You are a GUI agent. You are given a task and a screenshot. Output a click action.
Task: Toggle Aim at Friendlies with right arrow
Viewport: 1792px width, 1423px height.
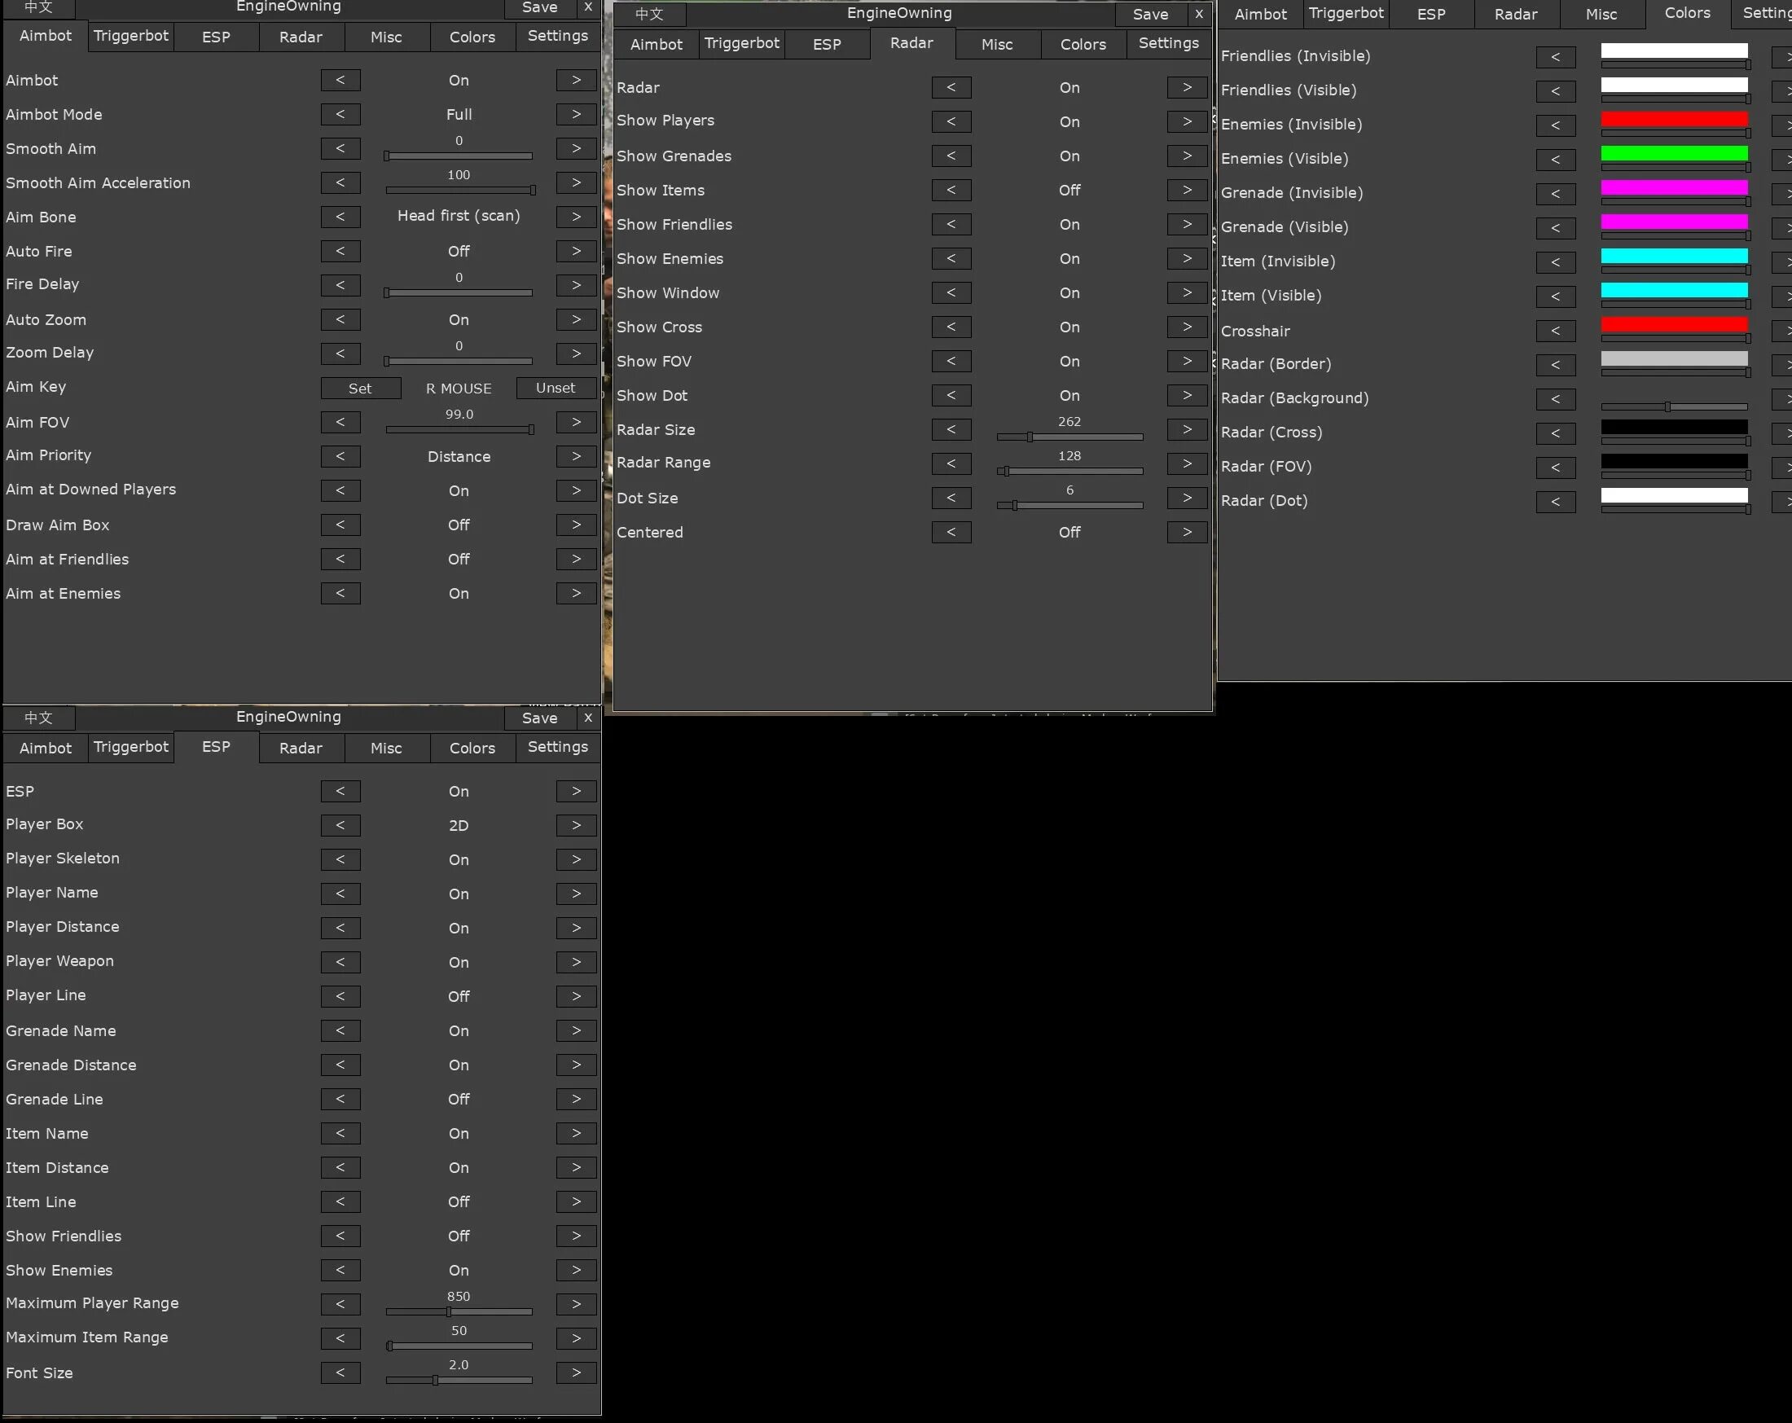coord(576,559)
